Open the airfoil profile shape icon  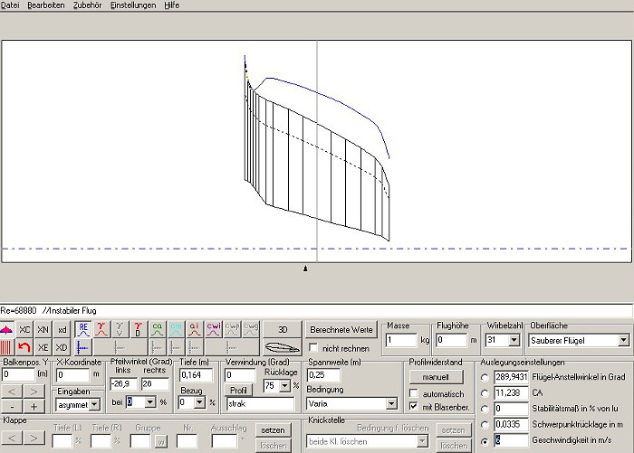pyautogui.click(x=282, y=347)
